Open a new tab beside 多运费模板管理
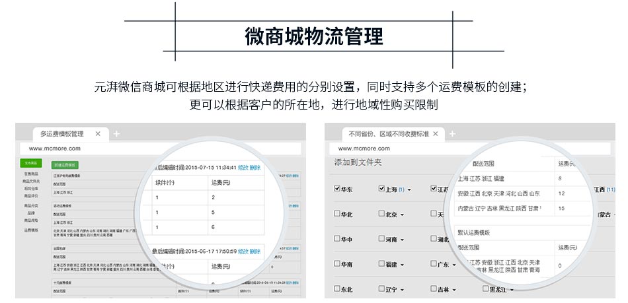The width and height of the screenshot is (628, 303). [x=116, y=134]
